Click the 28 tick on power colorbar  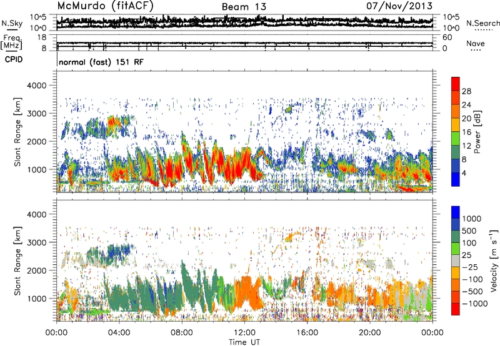(x=466, y=91)
